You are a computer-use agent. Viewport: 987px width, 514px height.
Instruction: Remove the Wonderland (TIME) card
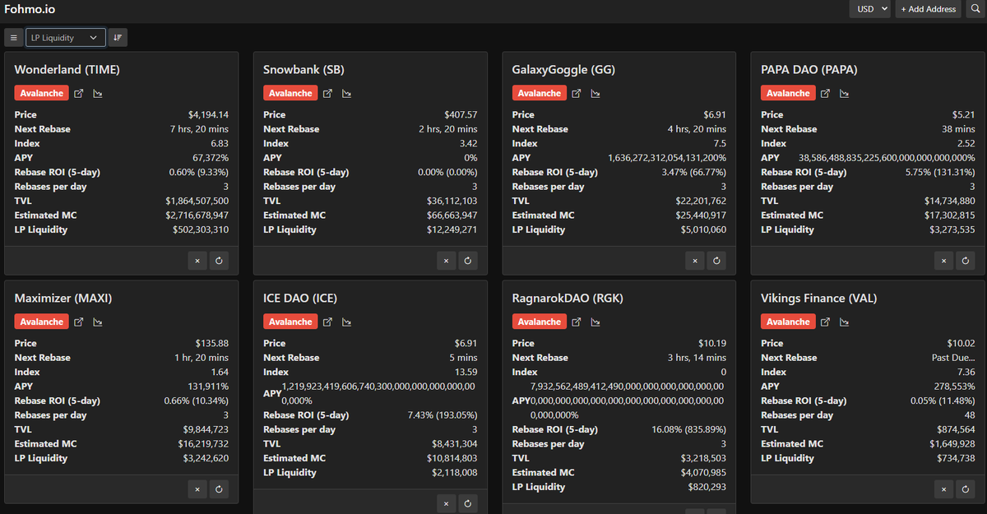197,261
